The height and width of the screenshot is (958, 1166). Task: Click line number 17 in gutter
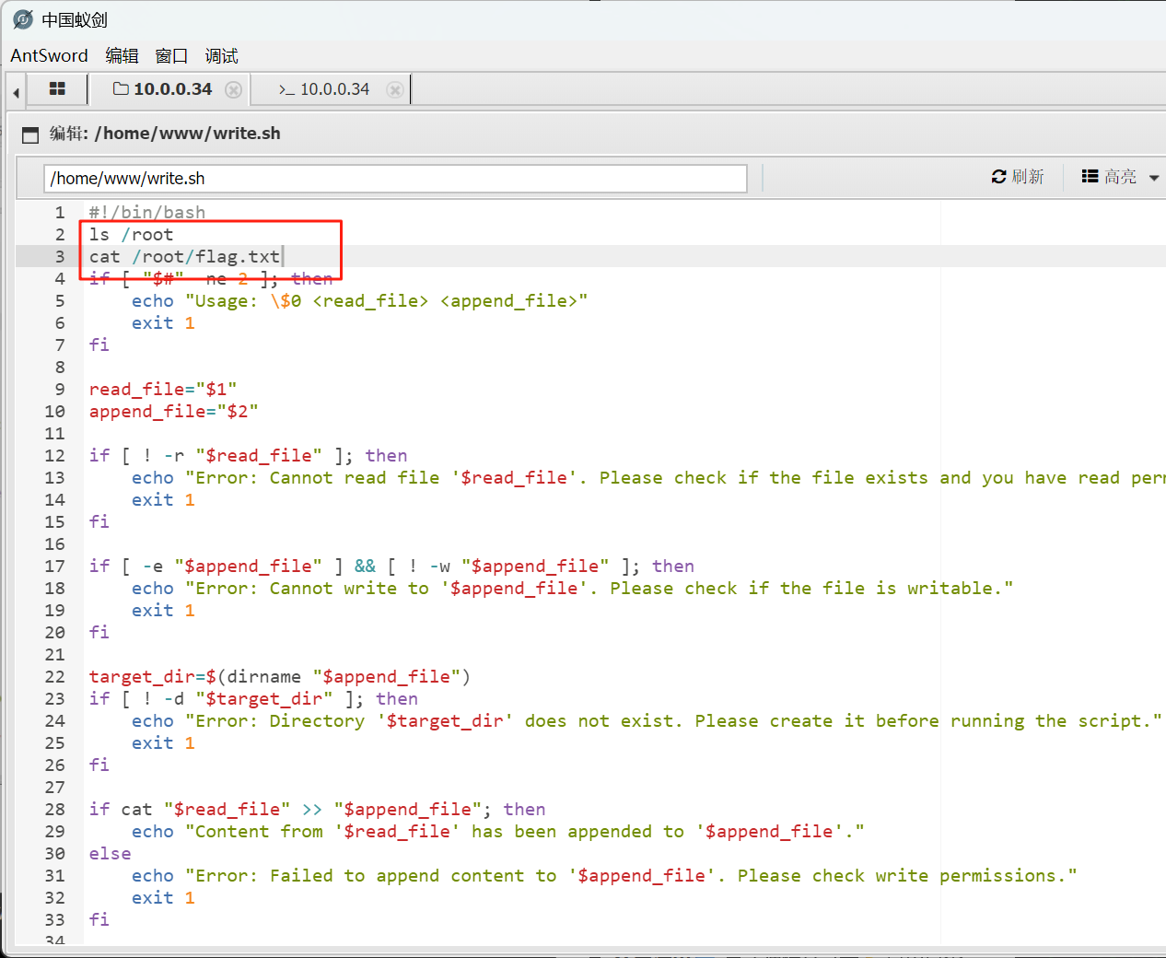(x=55, y=566)
